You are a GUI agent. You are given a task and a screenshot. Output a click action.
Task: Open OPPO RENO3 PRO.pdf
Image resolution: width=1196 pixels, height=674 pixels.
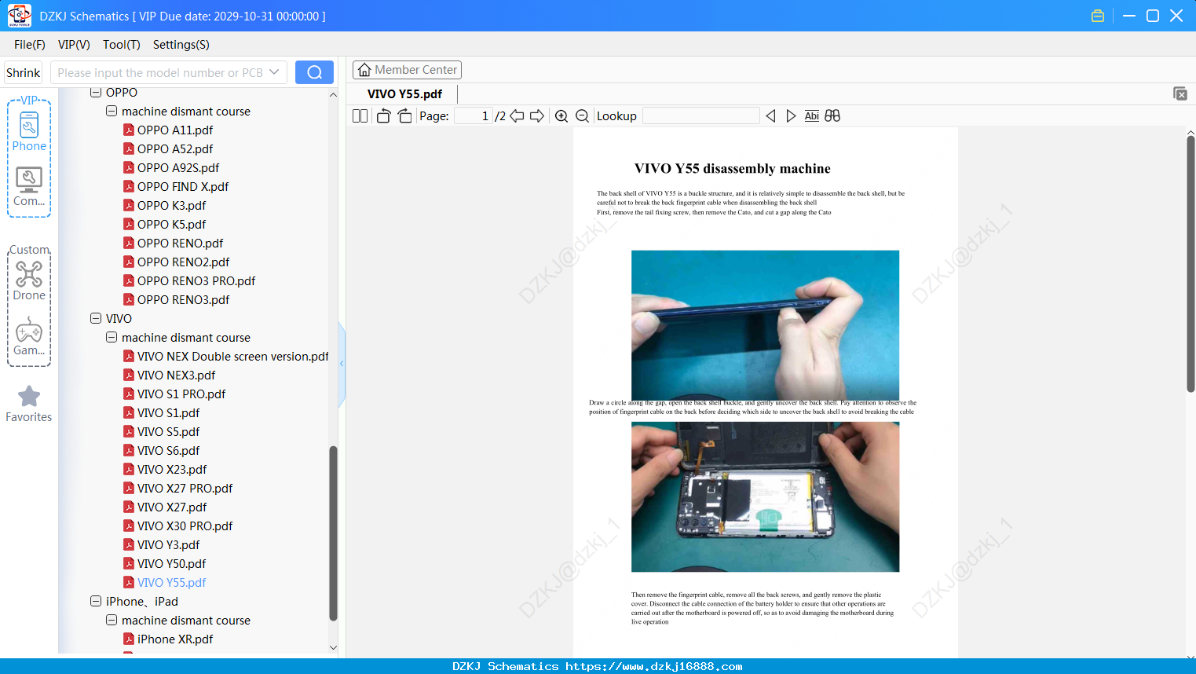pyautogui.click(x=196, y=280)
